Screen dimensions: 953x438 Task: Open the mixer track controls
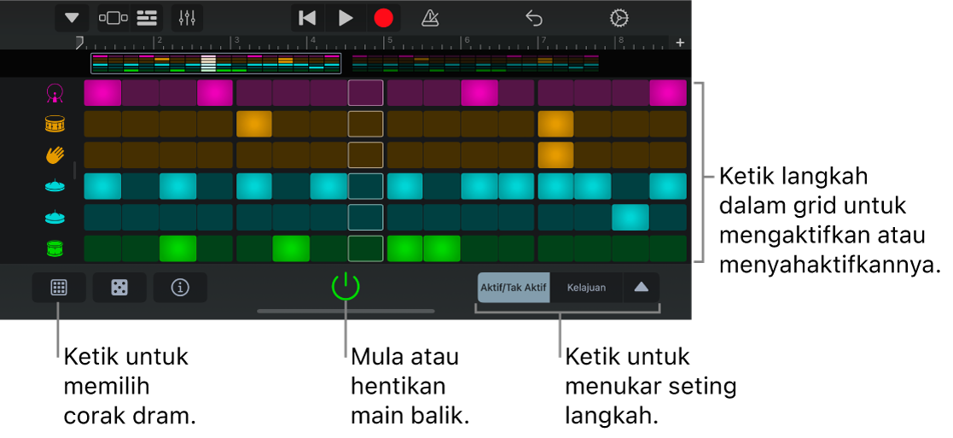click(188, 18)
